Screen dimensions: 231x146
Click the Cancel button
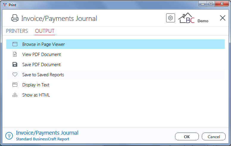click(x=214, y=136)
